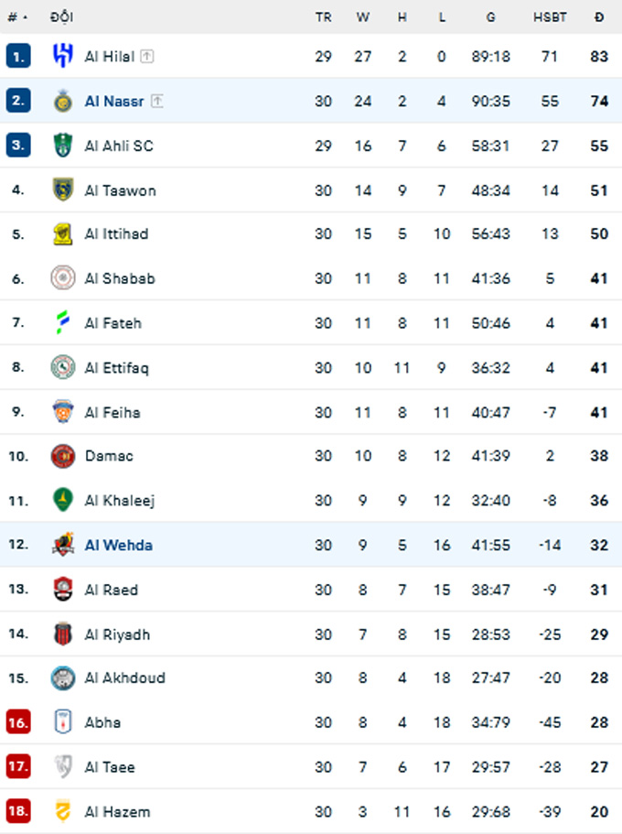The height and width of the screenshot is (834, 622).
Task: Open the Al Shabab team link
Action: (x=120, y=278)
